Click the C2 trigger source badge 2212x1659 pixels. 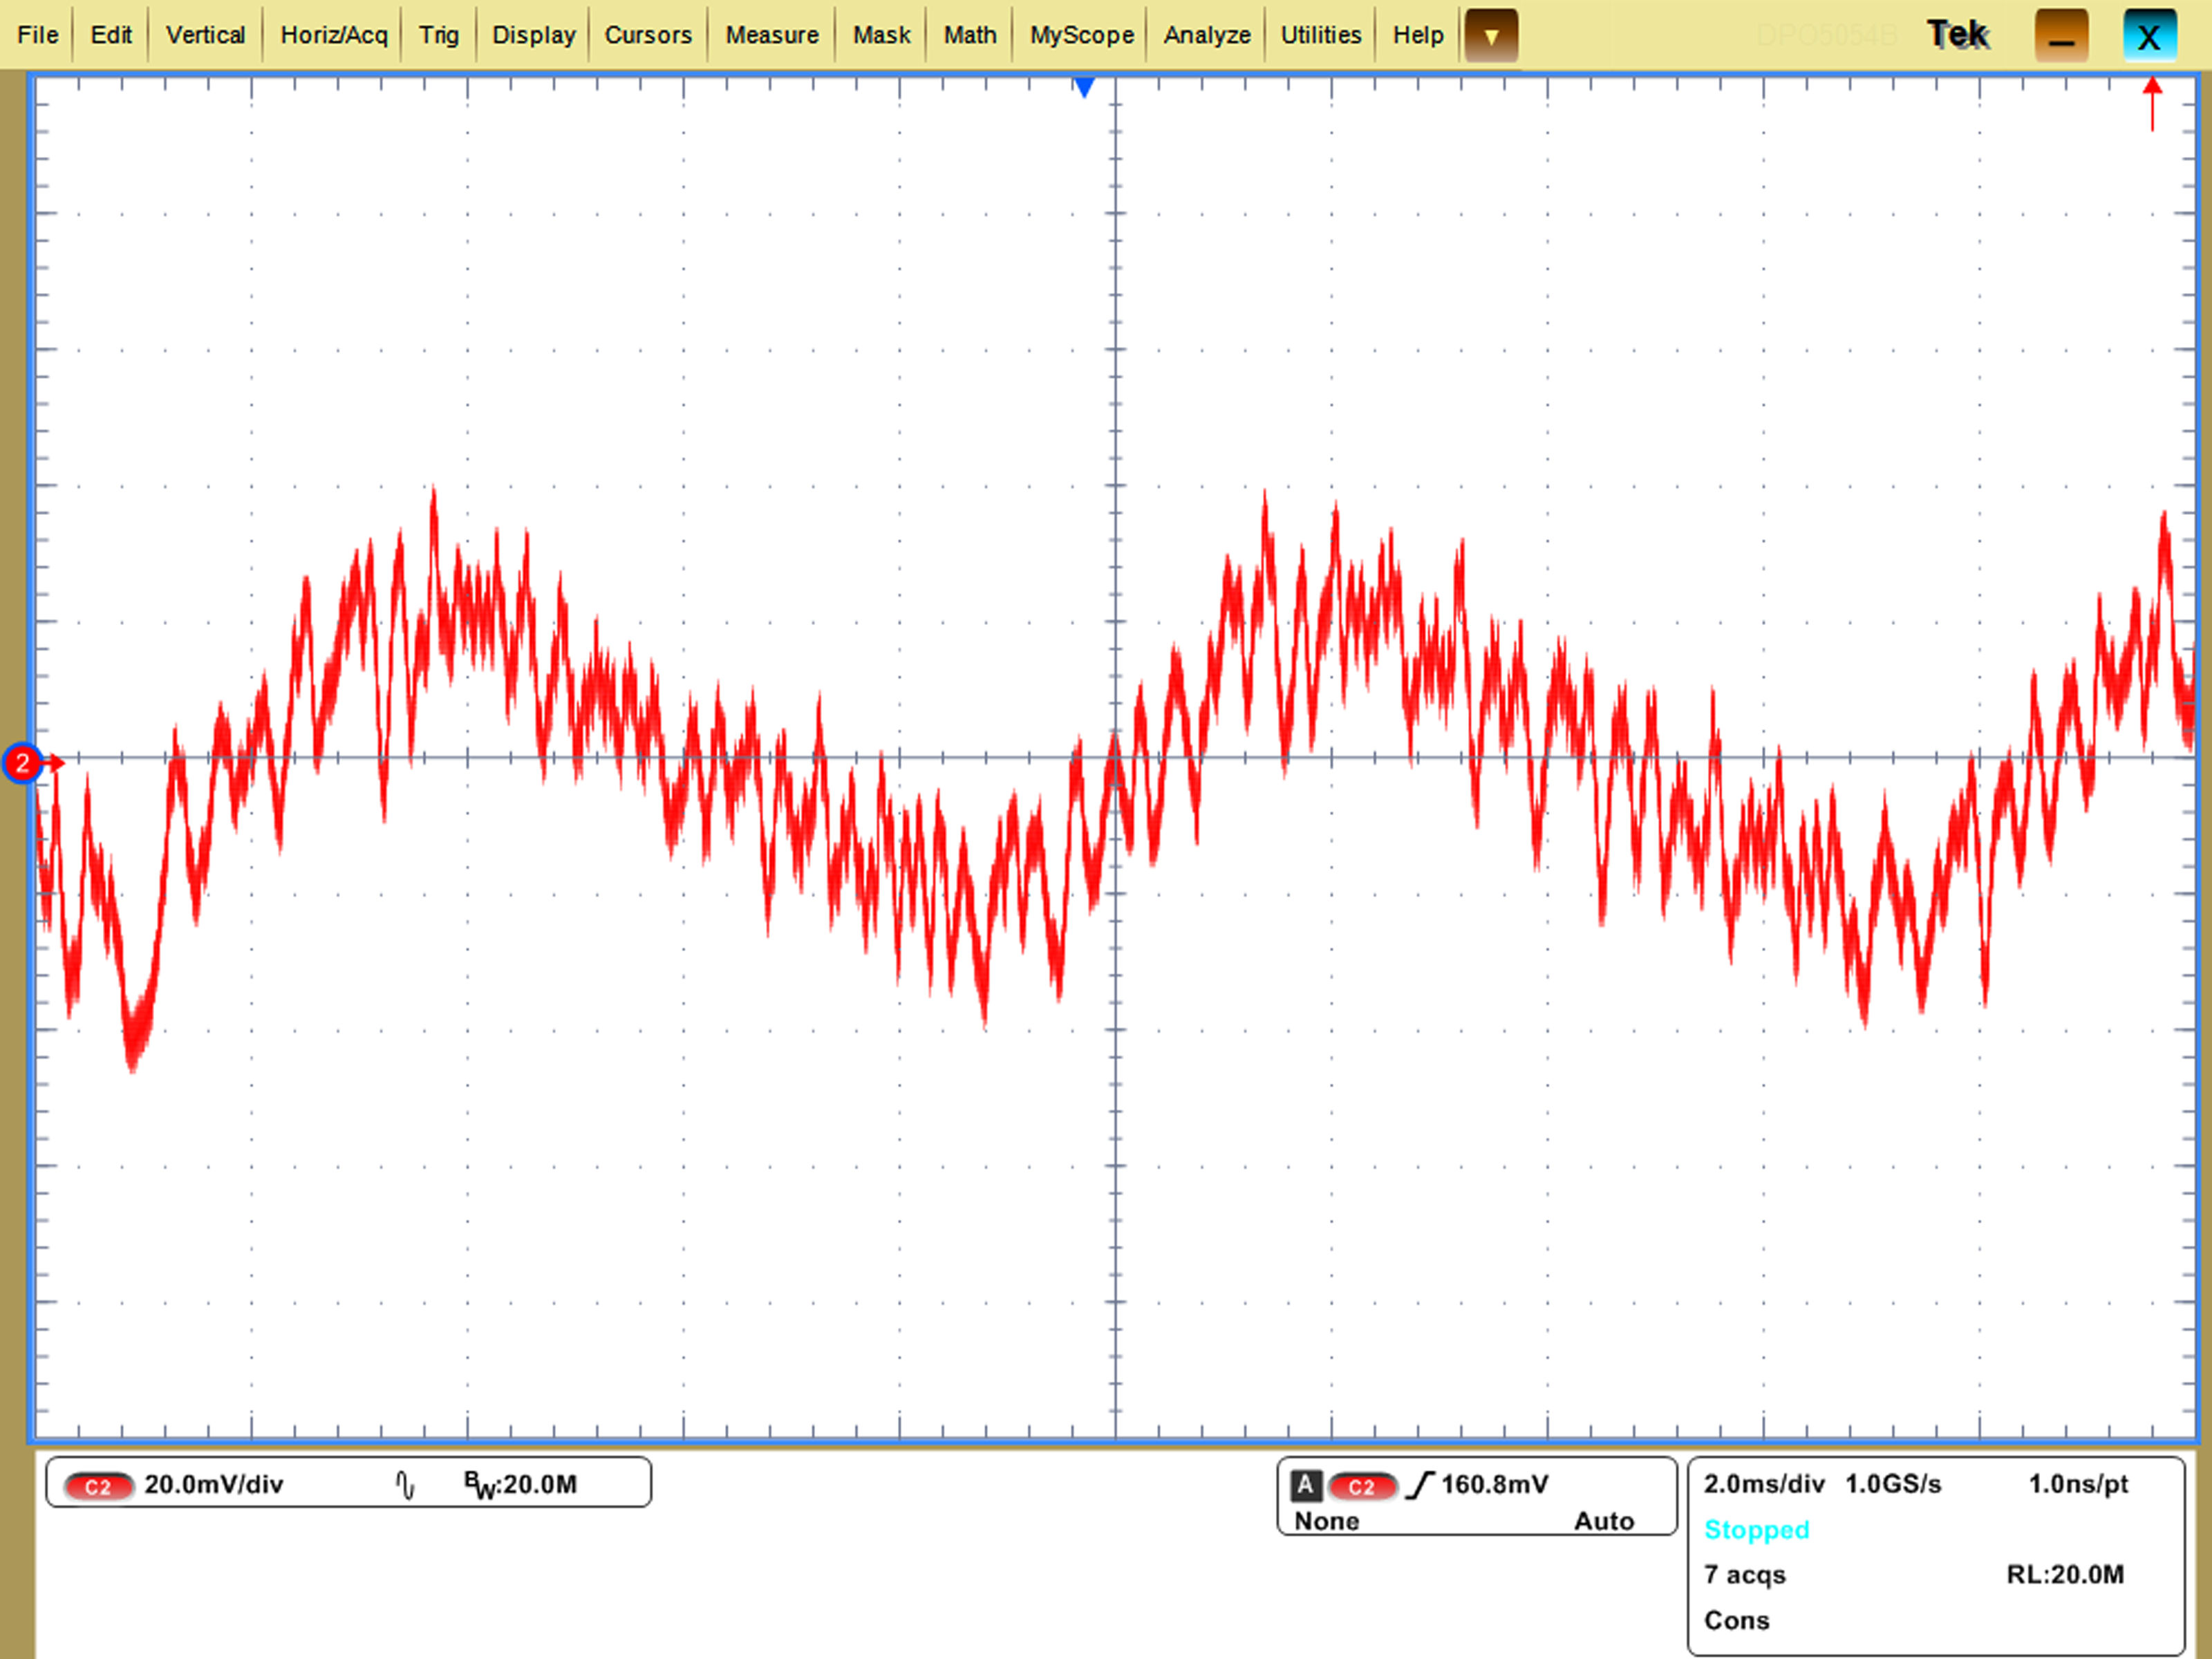tap(1361, 1486)
